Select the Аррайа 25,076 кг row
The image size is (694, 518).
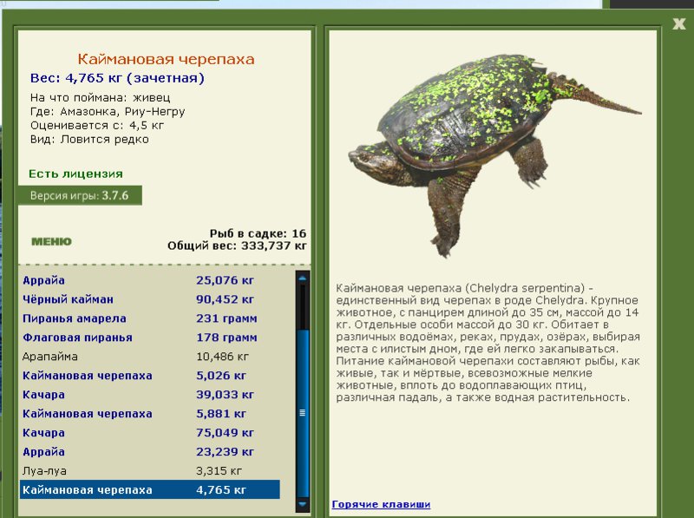(x=150, y=280)
